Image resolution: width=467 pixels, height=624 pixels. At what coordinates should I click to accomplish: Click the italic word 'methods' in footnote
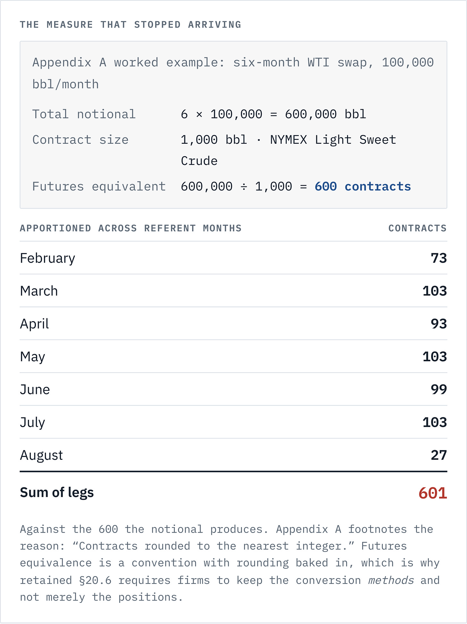click(x=391, y=580)
